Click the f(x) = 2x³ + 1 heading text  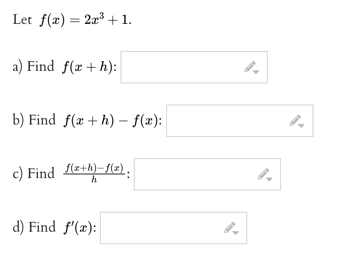[x=72, y=18]
